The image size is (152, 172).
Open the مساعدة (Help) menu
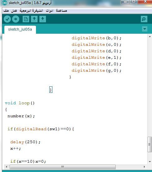62,11
